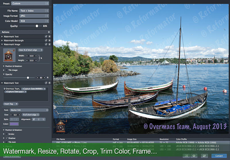
Task: Collapse the lower Watermark Text action
Action: point(2,83)
